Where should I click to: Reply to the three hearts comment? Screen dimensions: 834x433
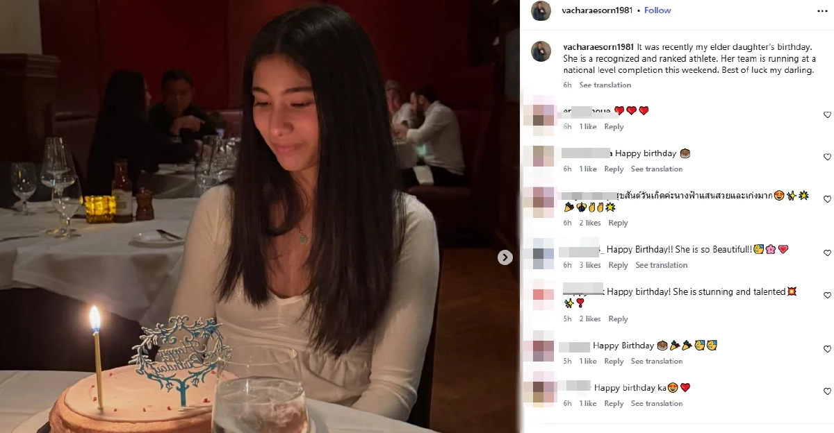614,127
